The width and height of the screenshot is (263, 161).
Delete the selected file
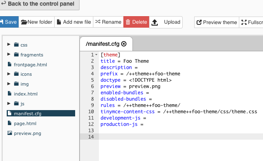(x=136, y=22)
